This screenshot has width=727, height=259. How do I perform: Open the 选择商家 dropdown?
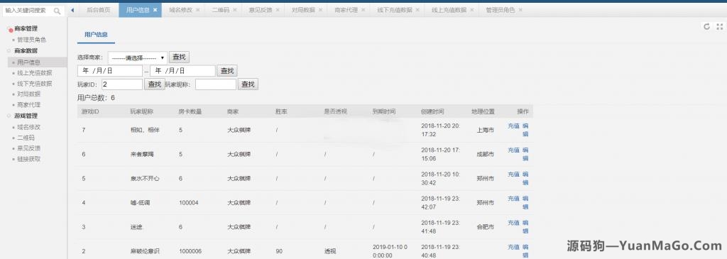tap(138, 58)
